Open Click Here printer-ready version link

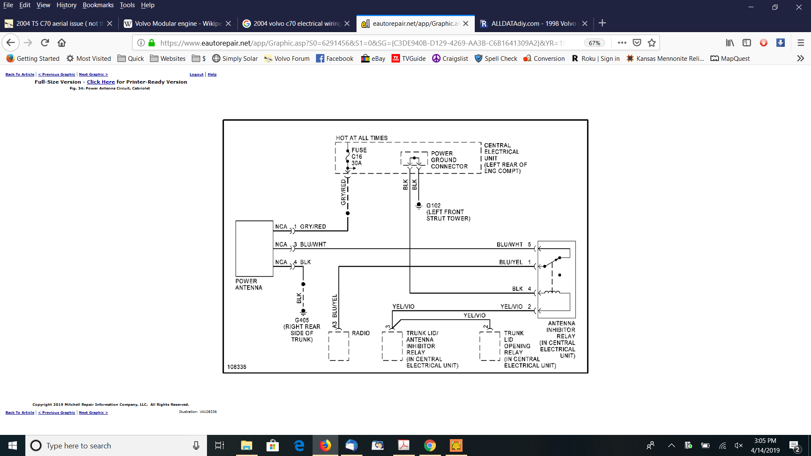pyautogui.click(x=101, y=82)
